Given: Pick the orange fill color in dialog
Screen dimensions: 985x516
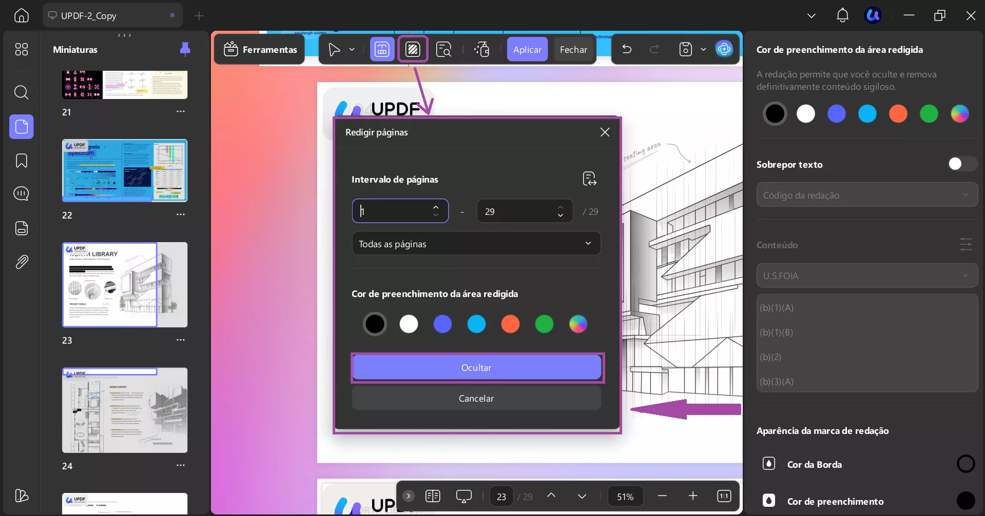Looking at the screenshot, I should pyautogui.click(x=510, y=324).
